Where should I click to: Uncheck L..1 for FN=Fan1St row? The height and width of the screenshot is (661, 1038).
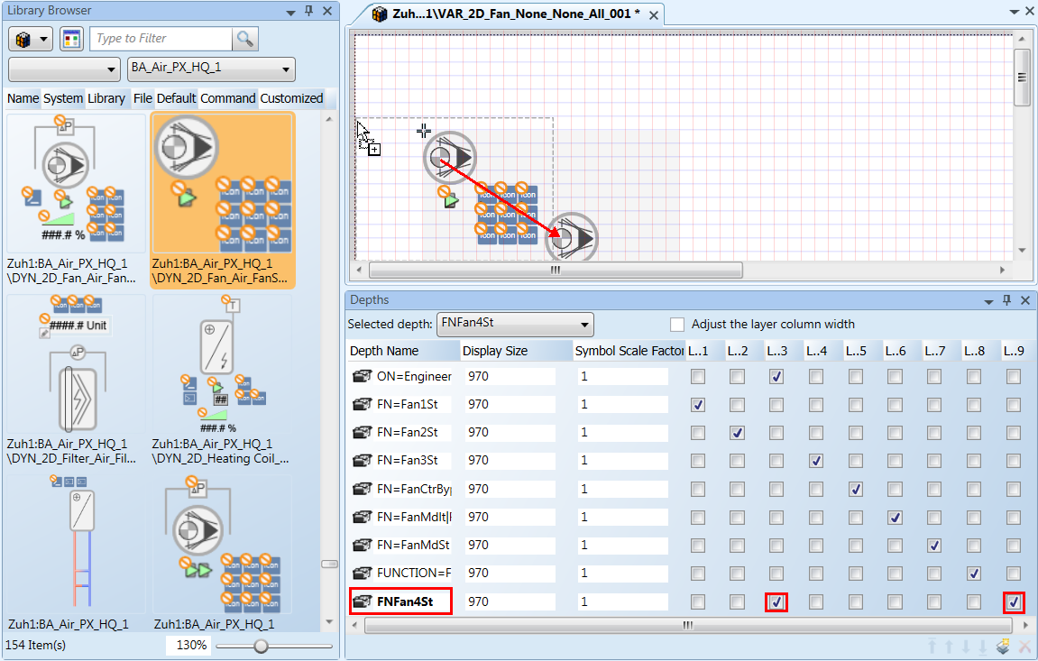point(697,405)
